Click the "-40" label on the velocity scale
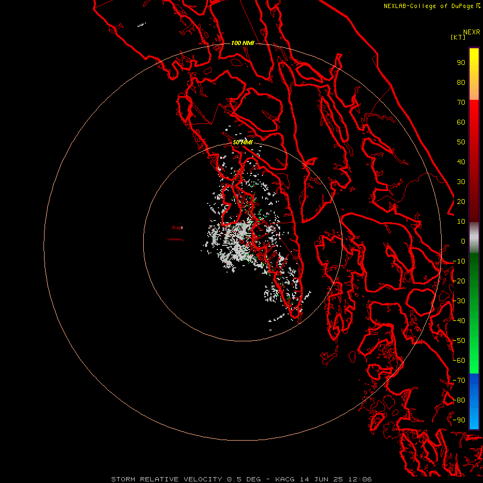The width and height of the screenshot is (483, 483). 459,321
